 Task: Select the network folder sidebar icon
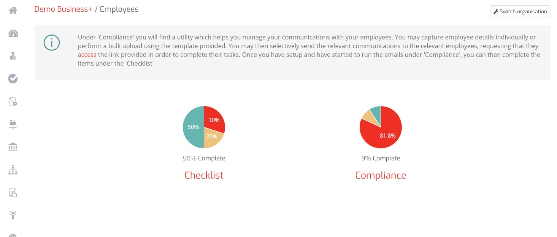[13, 124]
